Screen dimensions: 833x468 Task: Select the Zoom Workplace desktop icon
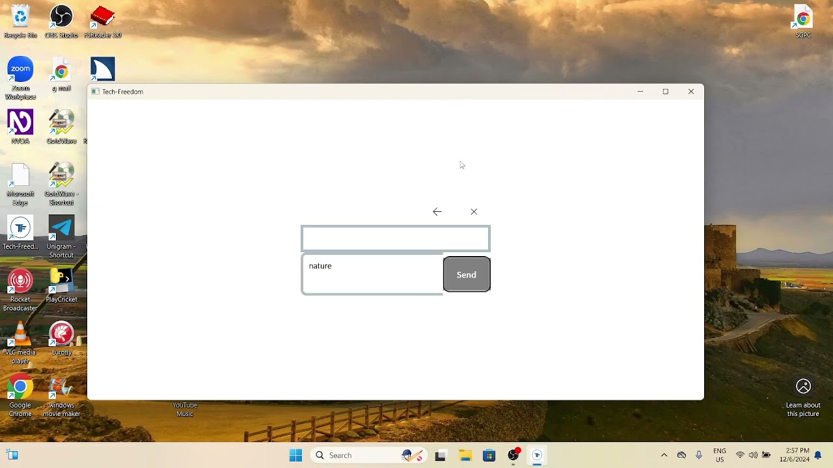click(20, 79)
